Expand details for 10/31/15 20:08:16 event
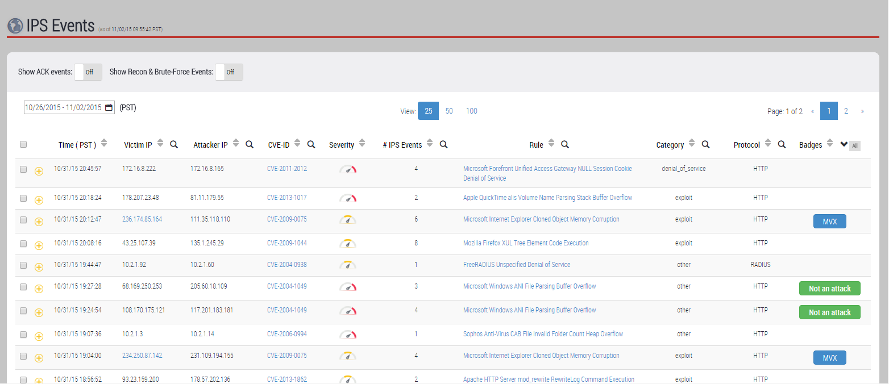889x384 pixels. (39, 245)
